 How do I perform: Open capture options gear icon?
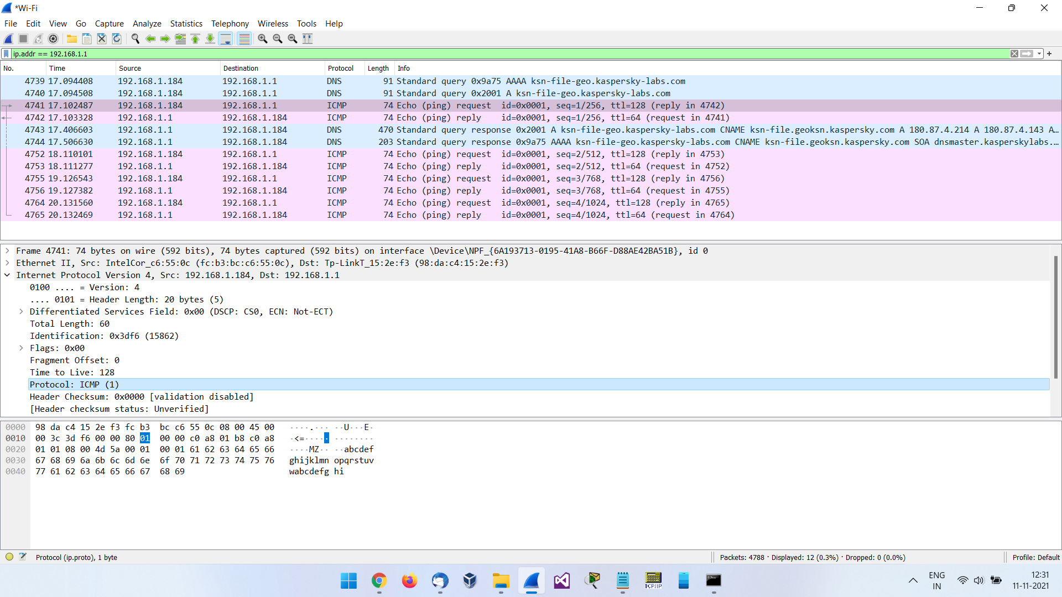53,39
